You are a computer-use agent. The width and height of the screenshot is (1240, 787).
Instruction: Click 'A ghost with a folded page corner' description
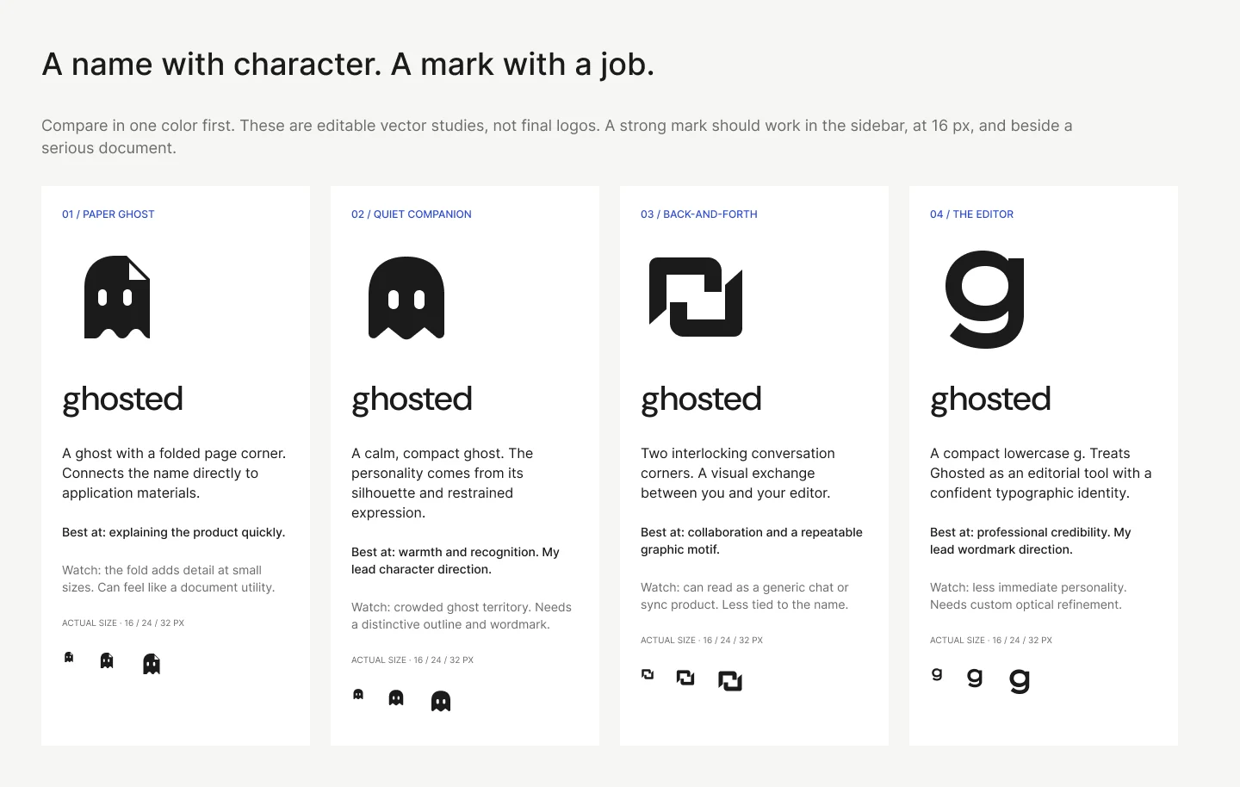pos(174,473)
